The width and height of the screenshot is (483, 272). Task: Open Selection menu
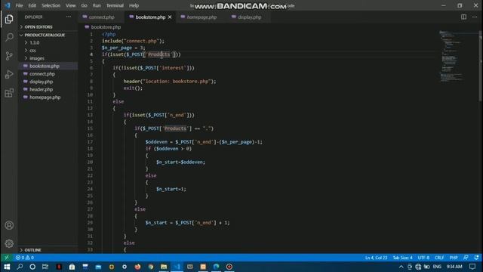51,5
